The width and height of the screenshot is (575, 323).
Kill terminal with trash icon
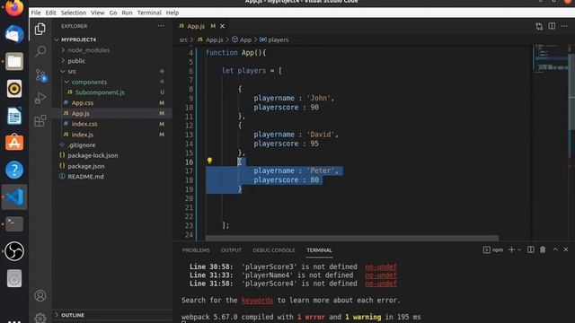pos(543,249)
